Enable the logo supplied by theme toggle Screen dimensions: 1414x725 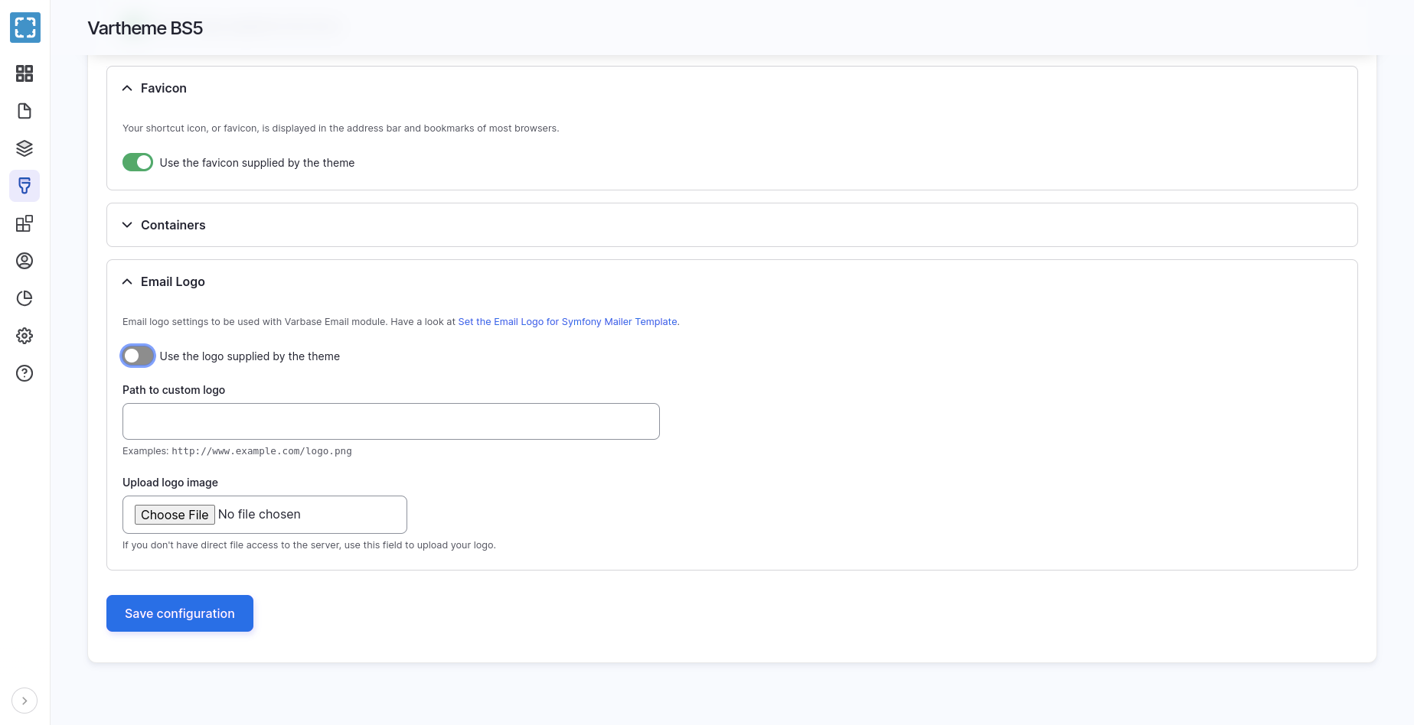[x=138, y=356]
